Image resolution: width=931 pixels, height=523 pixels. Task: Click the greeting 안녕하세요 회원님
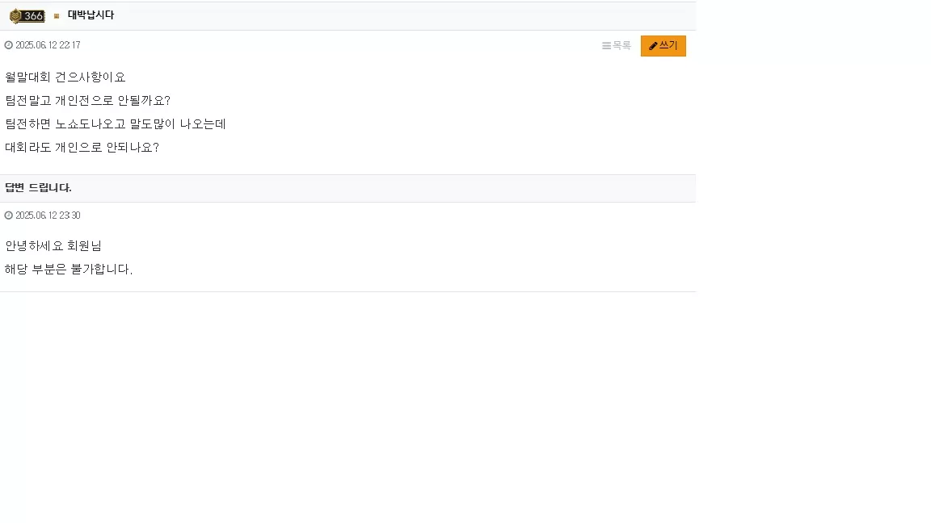[x=53, y=245]
